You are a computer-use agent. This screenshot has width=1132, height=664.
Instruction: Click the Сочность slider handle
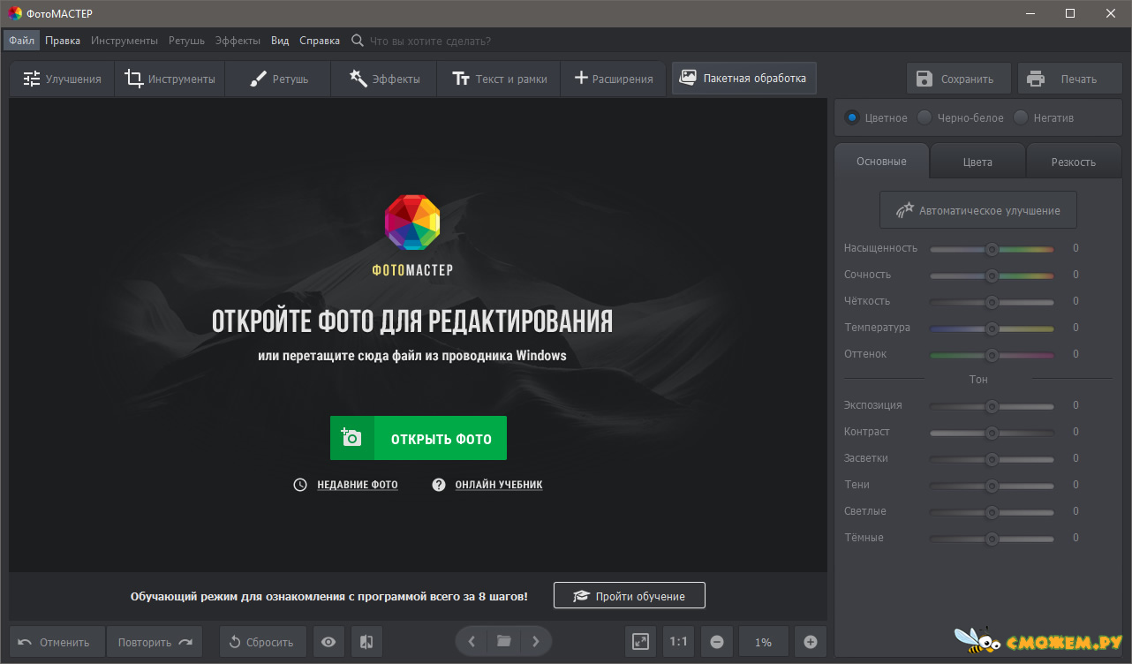[992, 275]
